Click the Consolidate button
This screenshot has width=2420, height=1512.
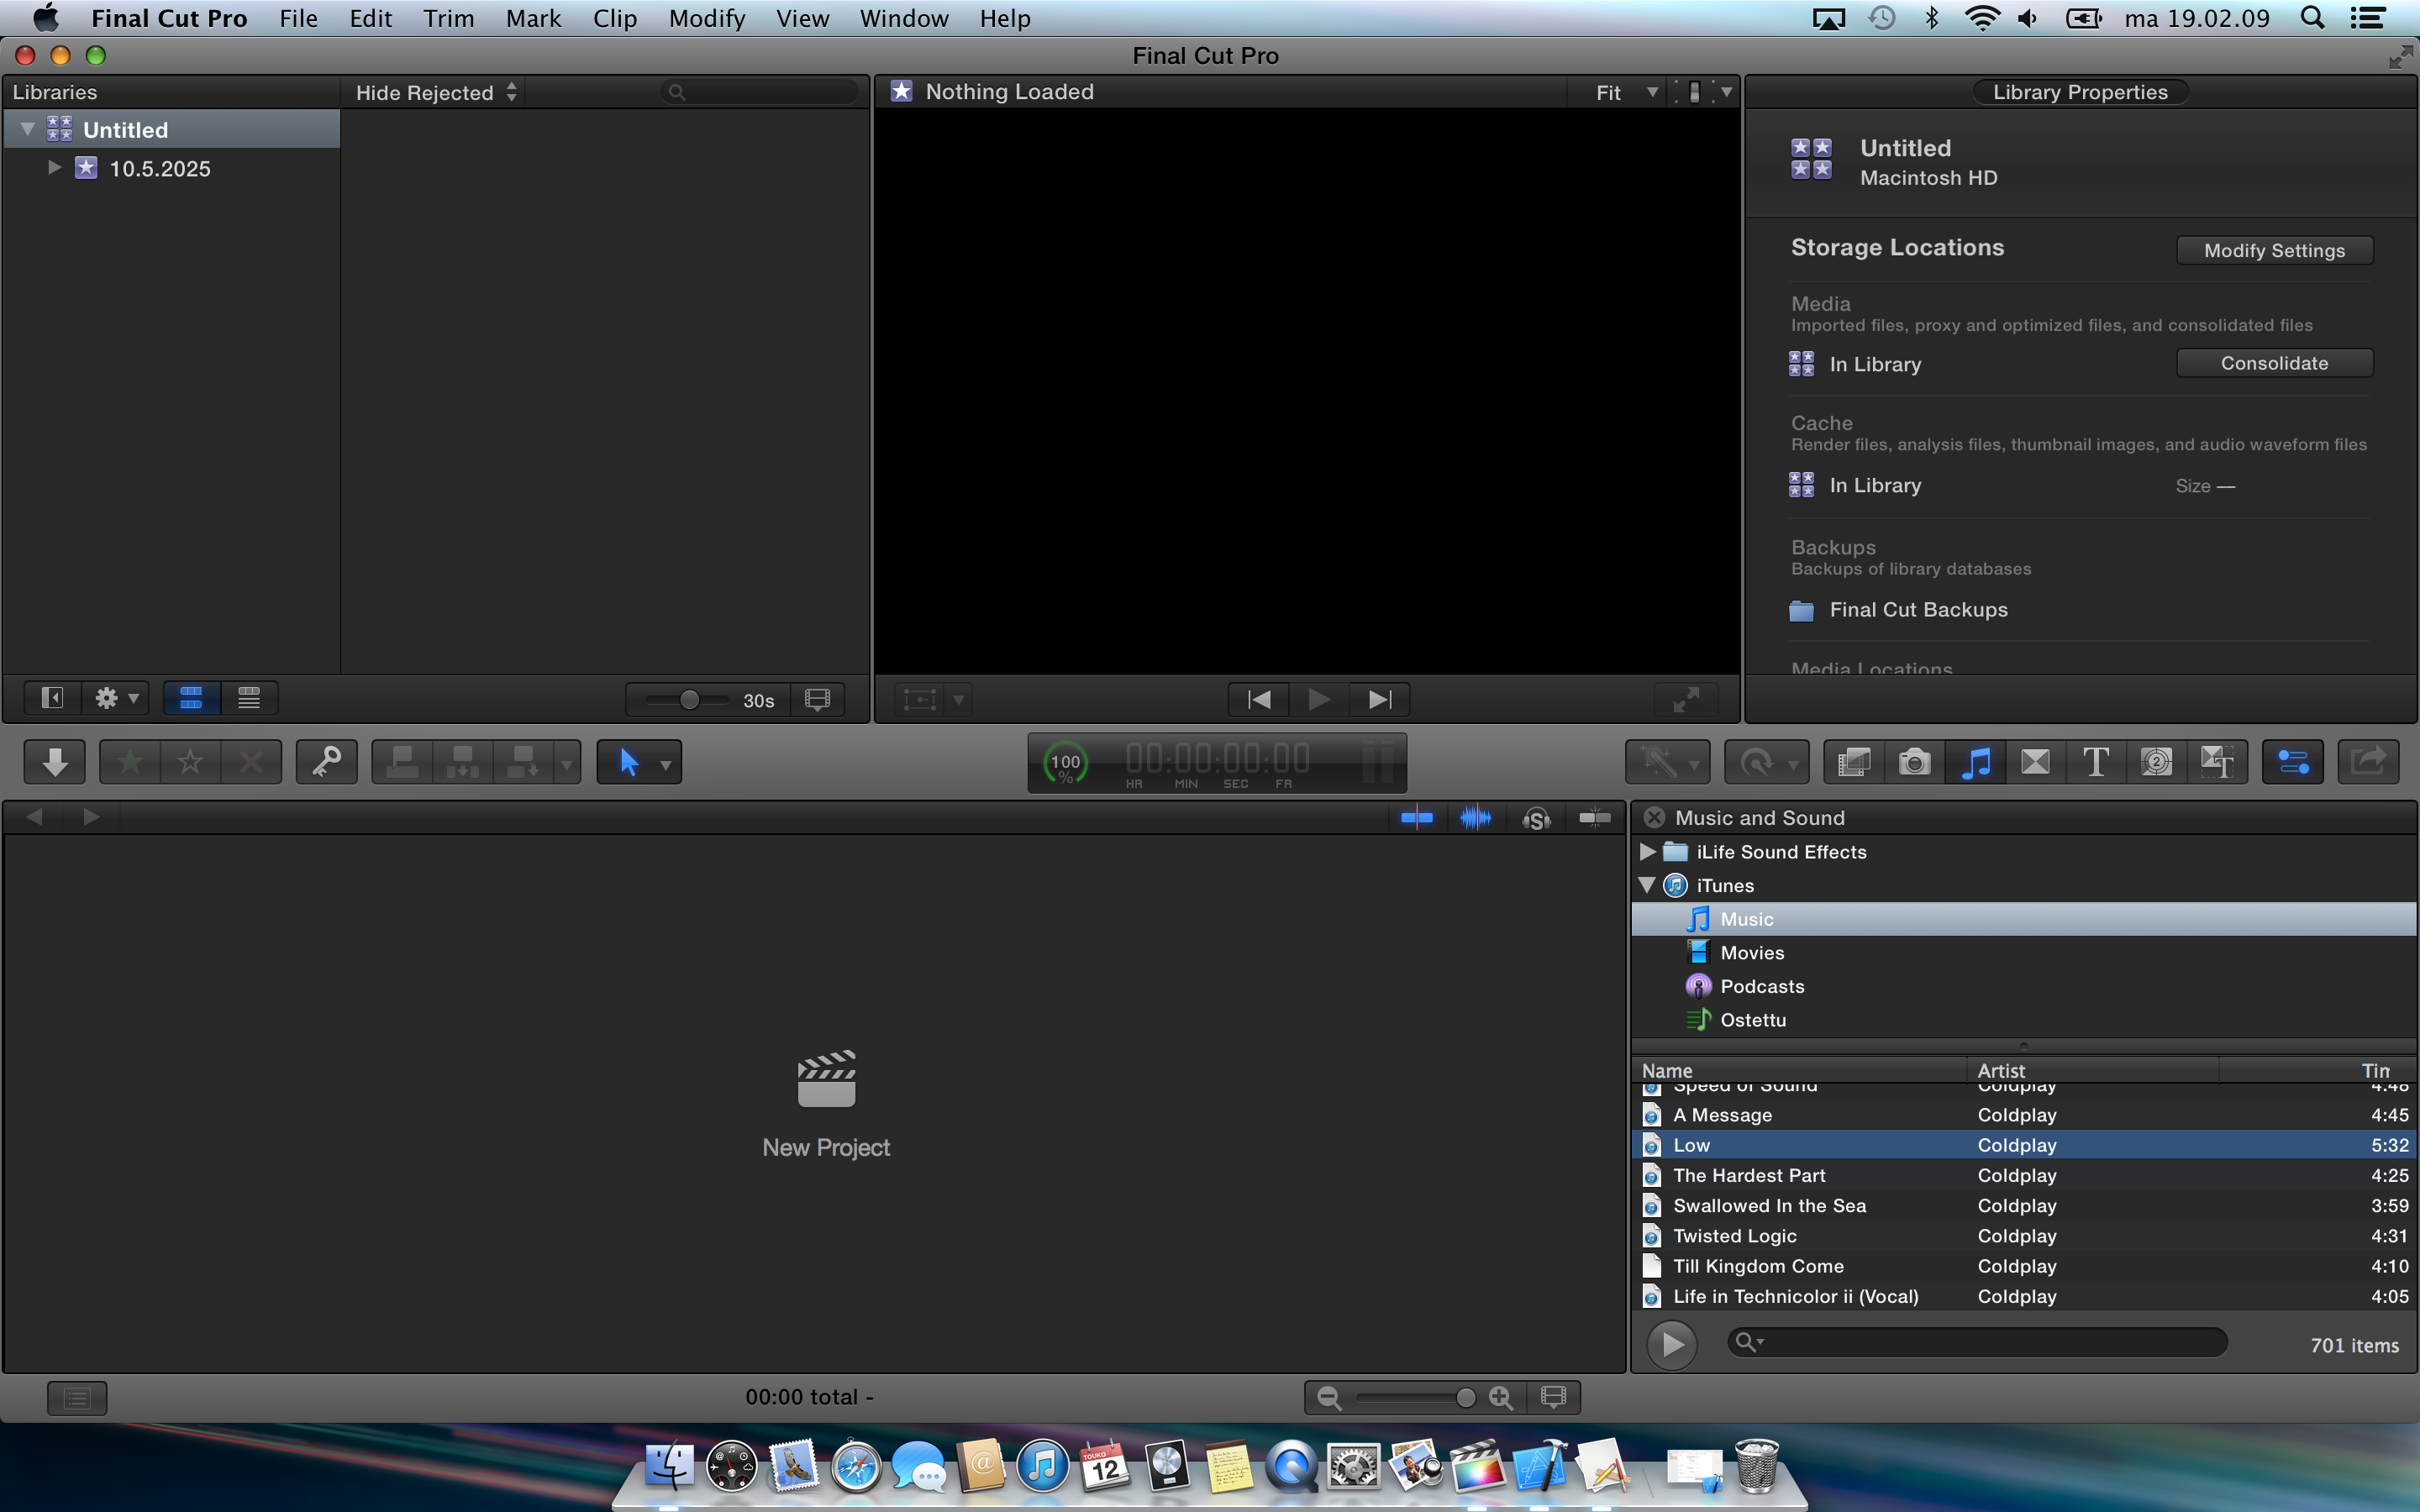pyautogui.click(x=2274, y=363)
